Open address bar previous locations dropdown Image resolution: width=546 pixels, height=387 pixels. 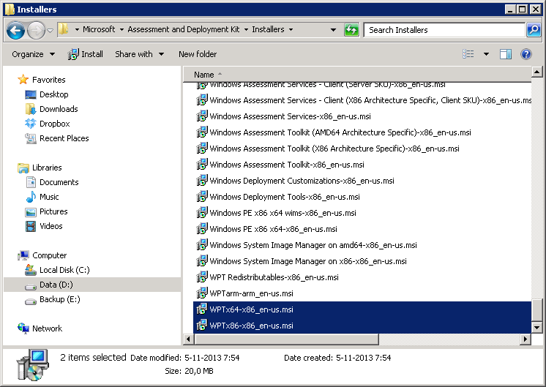pos(333,30)
